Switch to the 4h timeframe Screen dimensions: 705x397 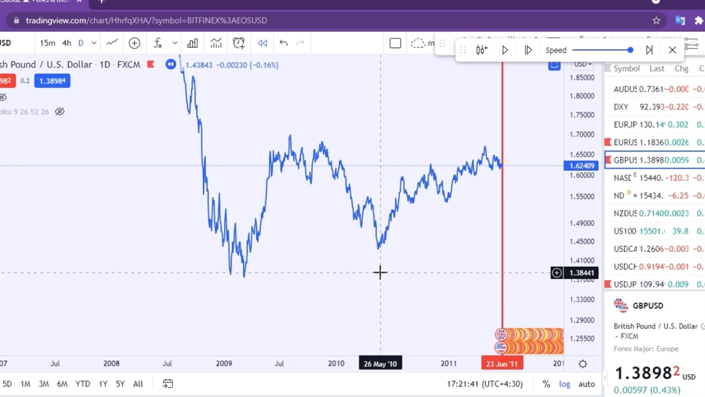(x=67, y=43)
